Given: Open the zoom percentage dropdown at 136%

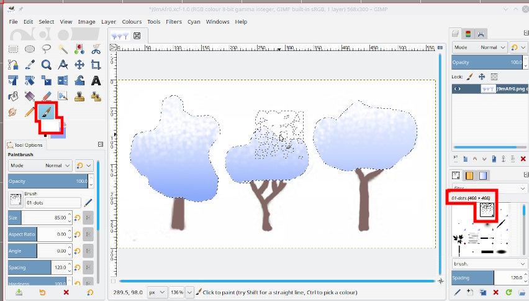Looking at the screenshot, I should (x=189, y=292).
